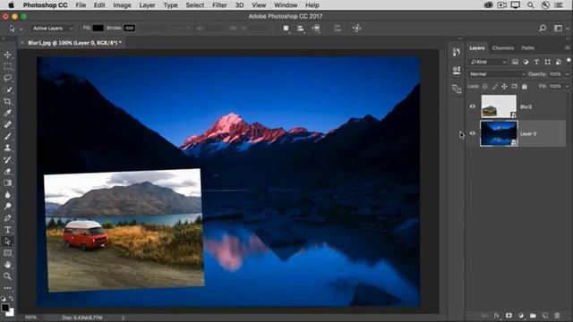This screenshot has width=573, height=322.
Task: Open the path operations option
Action: point(286,29)
